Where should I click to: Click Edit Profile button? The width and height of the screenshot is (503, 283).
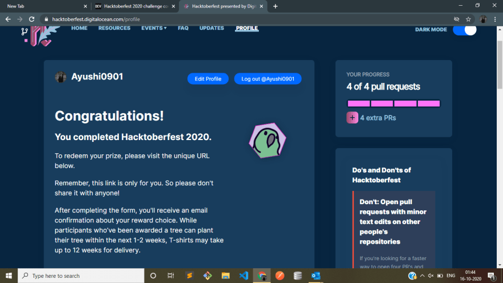pyautogui.click(x=208, y=79)
